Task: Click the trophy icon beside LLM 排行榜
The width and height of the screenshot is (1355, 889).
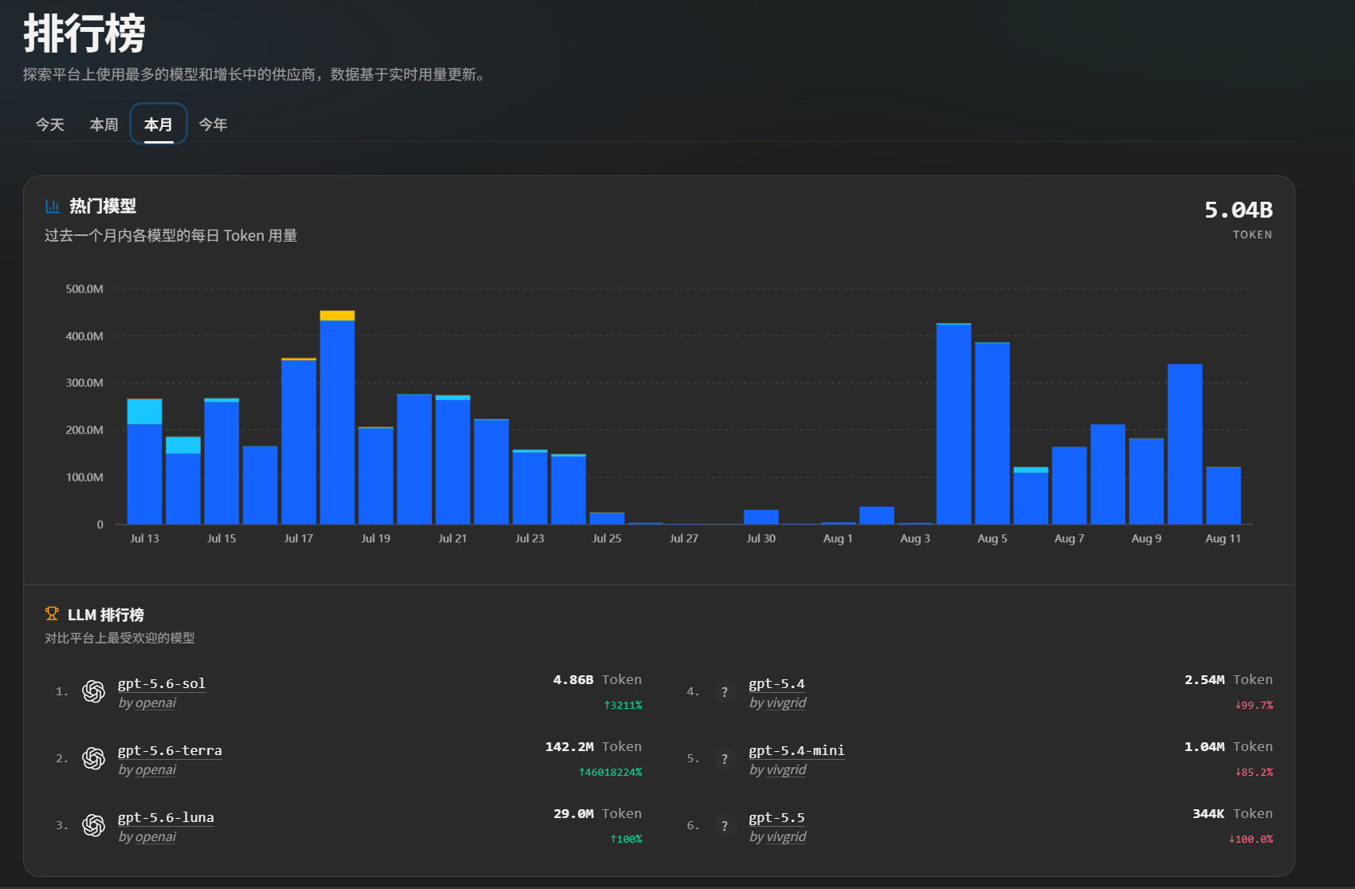Action: [52, 614]
